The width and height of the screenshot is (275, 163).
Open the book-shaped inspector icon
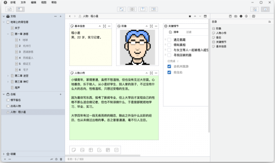pyautogui.click(x=253, y=16)
